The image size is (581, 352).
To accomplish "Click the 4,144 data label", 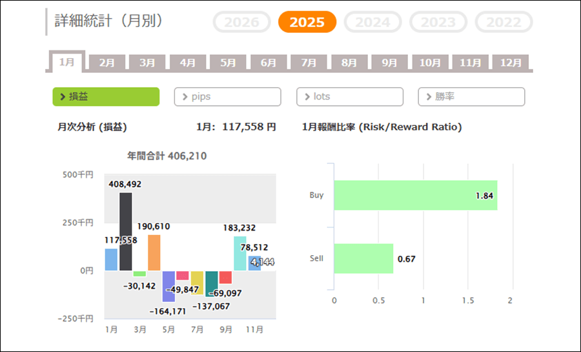I will pyautogui.click(x=262, y=262).
